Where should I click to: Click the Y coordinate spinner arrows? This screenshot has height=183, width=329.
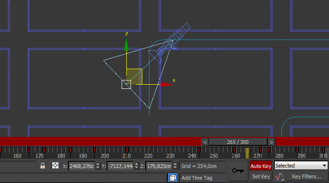click(x=136, y=166)
